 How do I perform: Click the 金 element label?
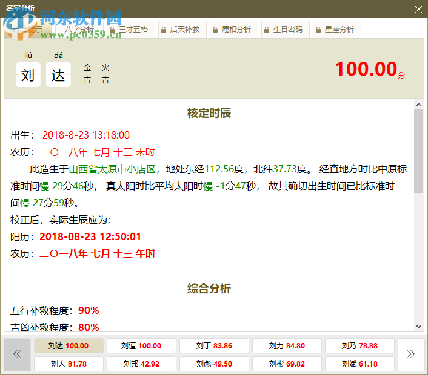(87, 68)
